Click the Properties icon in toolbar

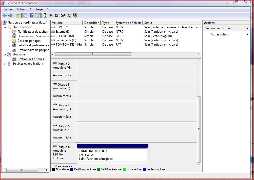[x=57, y=15]
